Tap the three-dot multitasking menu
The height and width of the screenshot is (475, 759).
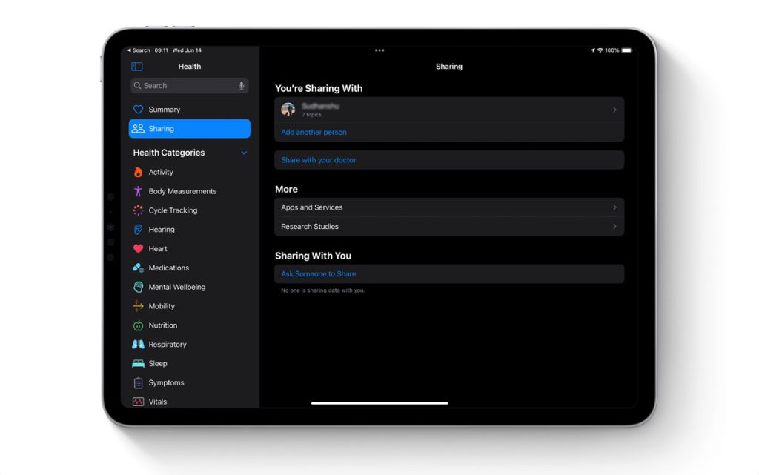pyautogui.click(x=379, y=50)
